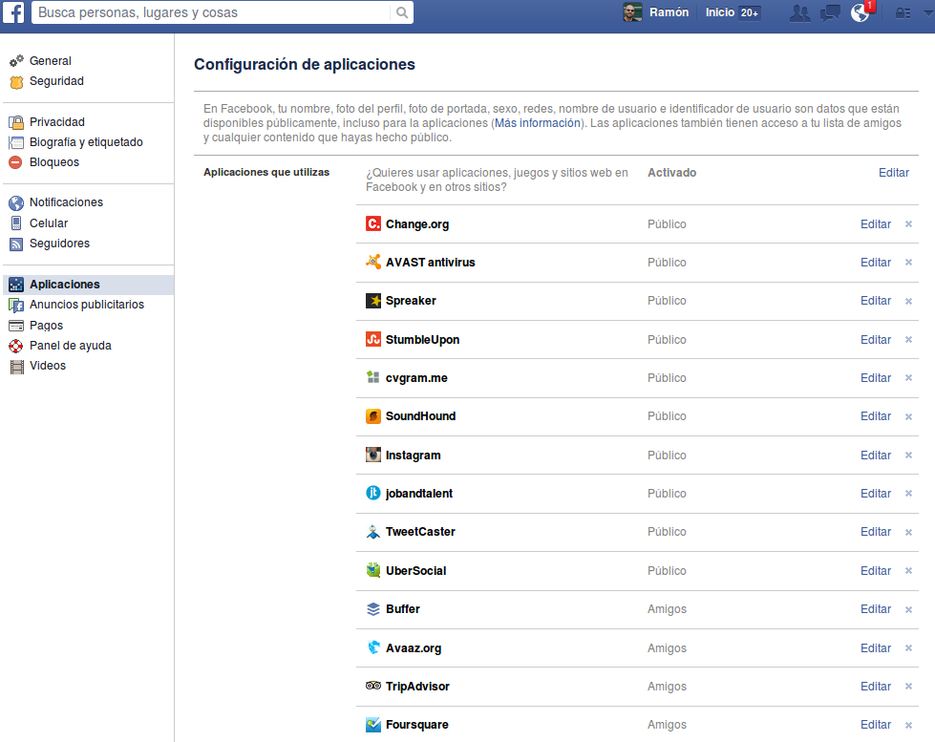Open notifications globe icon
This screenshot has width=935, height=742.
coord(861,13)
